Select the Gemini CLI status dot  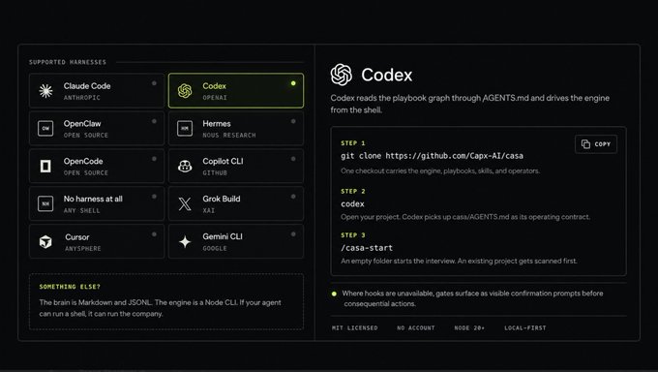click(x=293, y=234)
